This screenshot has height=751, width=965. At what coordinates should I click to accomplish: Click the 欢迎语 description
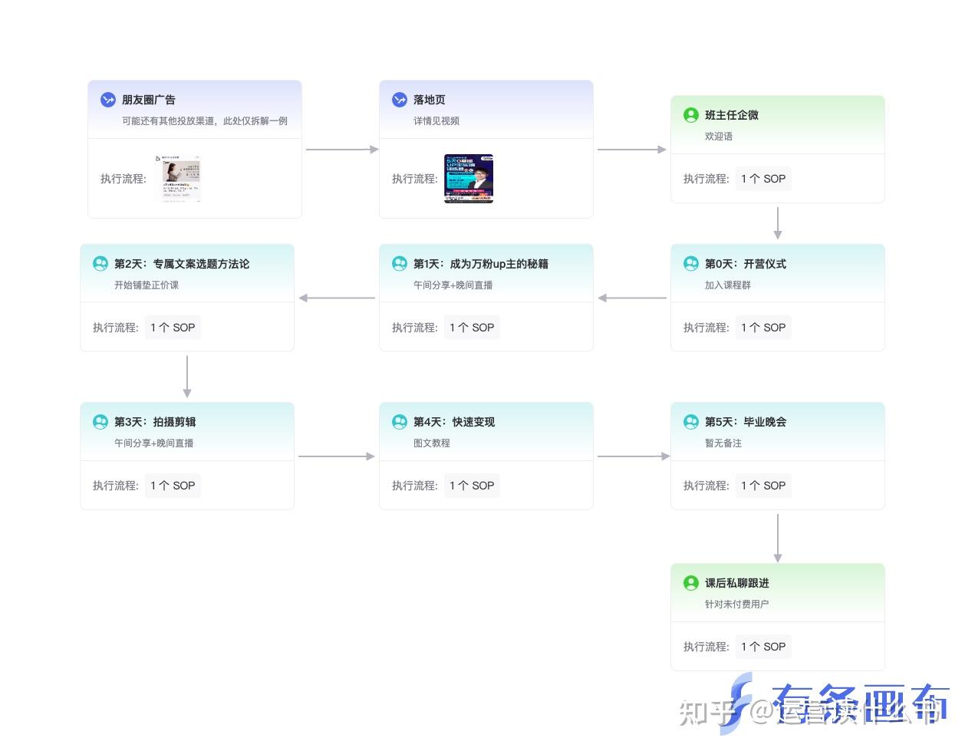719,137
